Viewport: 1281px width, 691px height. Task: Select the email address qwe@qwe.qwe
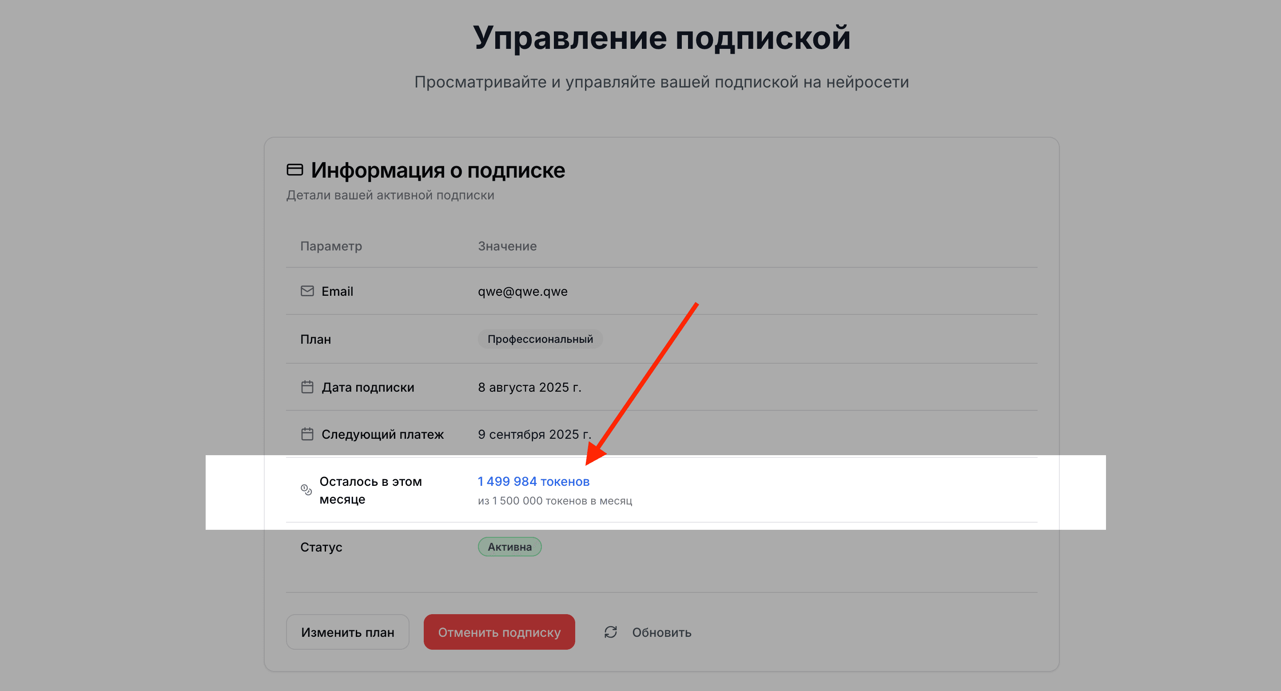click(x=522, y=291)
